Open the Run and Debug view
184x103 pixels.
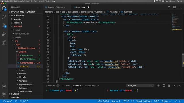(4, 34)
